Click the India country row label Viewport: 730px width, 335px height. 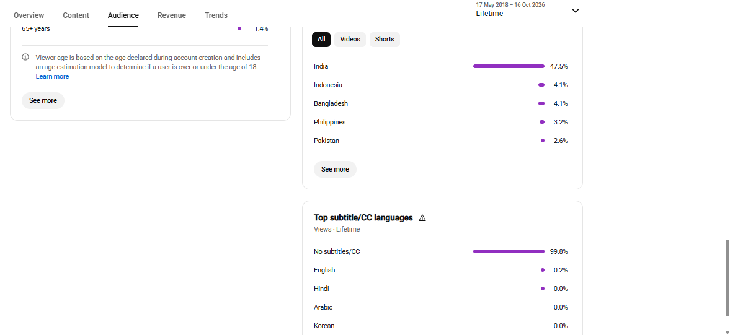[321, 66]
